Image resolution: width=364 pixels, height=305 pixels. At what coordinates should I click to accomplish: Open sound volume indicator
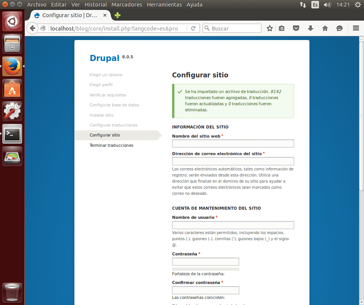point(327,5)
